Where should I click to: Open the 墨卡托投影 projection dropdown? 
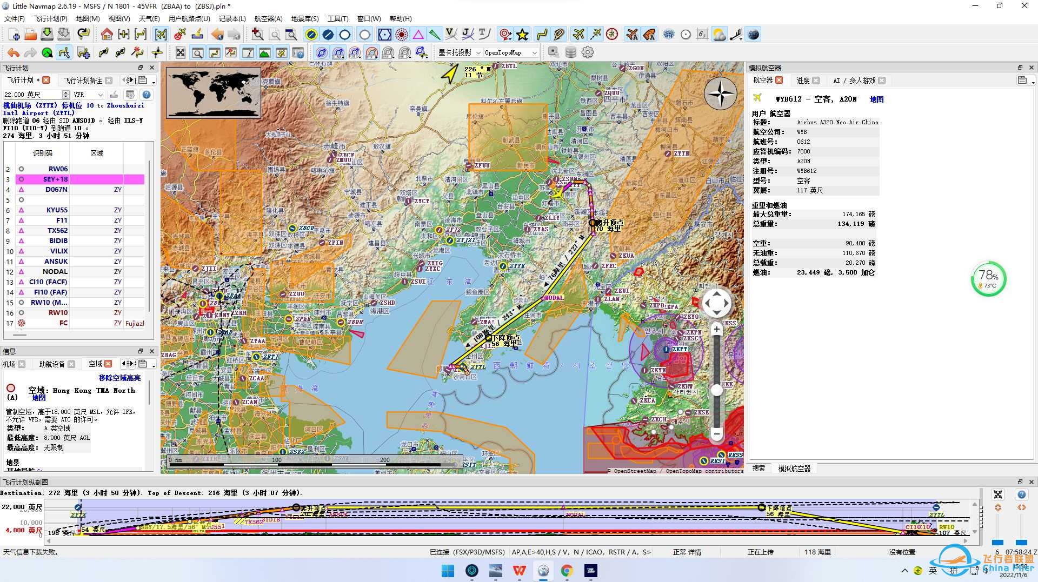(459, 53)
